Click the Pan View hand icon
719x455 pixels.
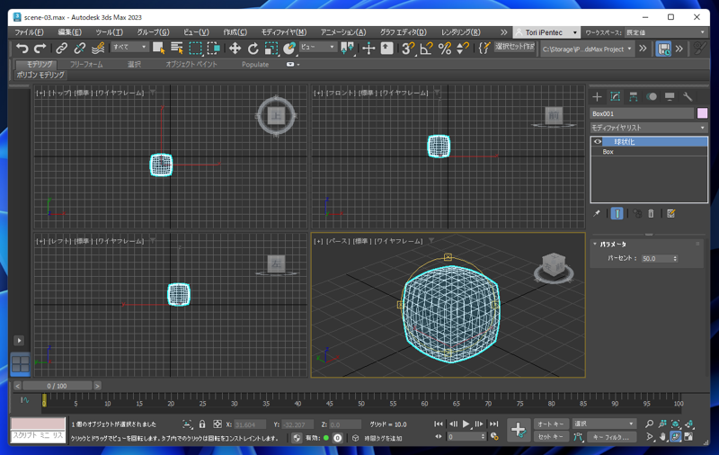(662, 437)
